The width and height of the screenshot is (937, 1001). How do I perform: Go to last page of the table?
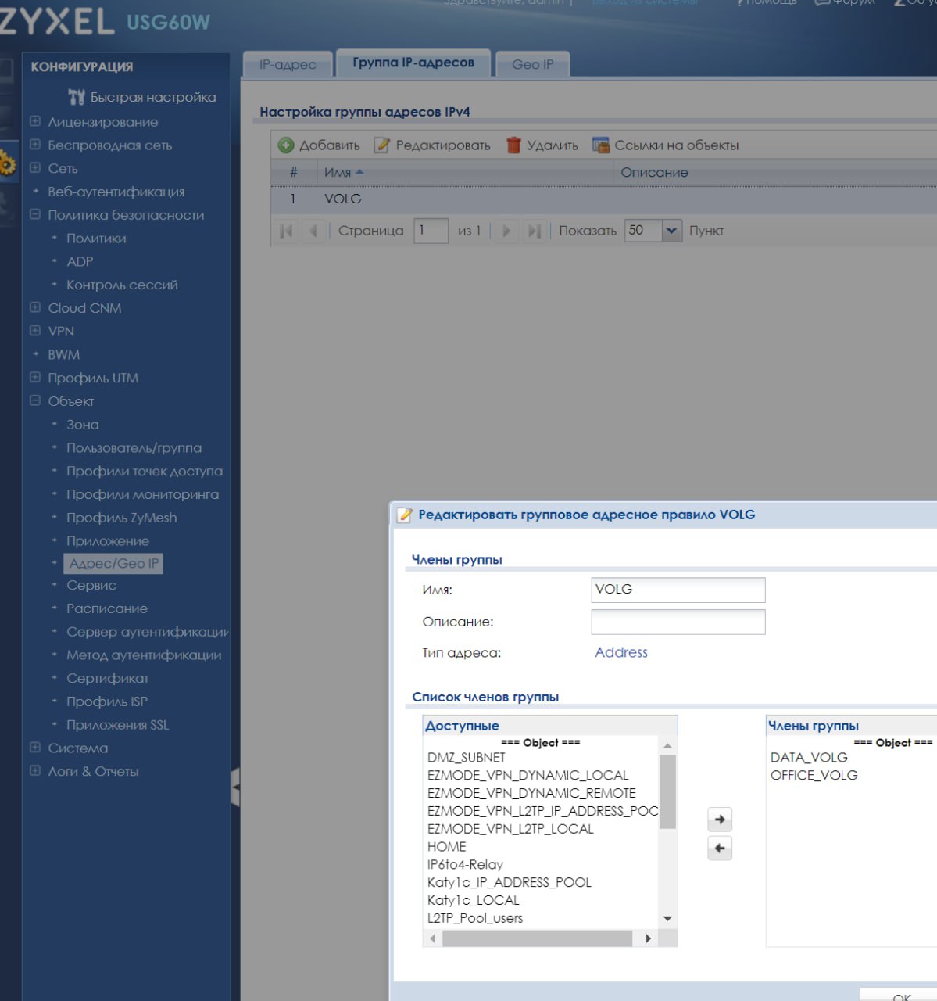pos(534,231)
